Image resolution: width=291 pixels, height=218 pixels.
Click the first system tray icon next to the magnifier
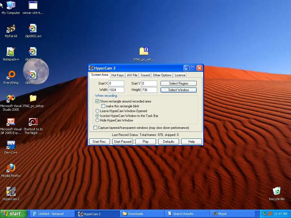click(x=265, y=214)
